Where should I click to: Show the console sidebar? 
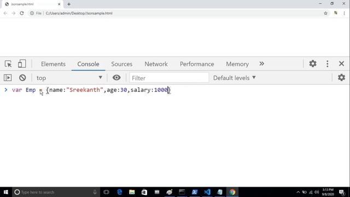pyautogui.click(x=8, y=78)
